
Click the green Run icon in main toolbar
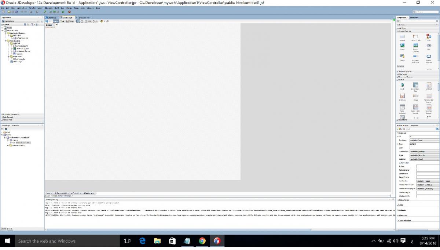coord(63,12)
